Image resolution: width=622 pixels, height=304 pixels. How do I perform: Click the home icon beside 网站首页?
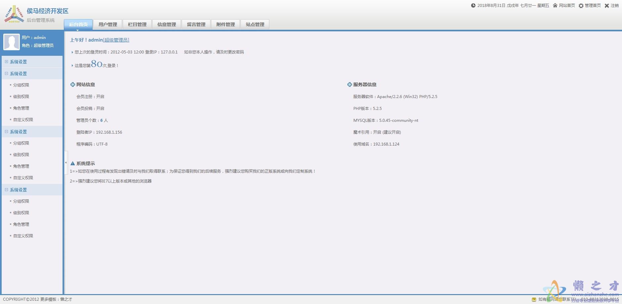click(555, 6)
